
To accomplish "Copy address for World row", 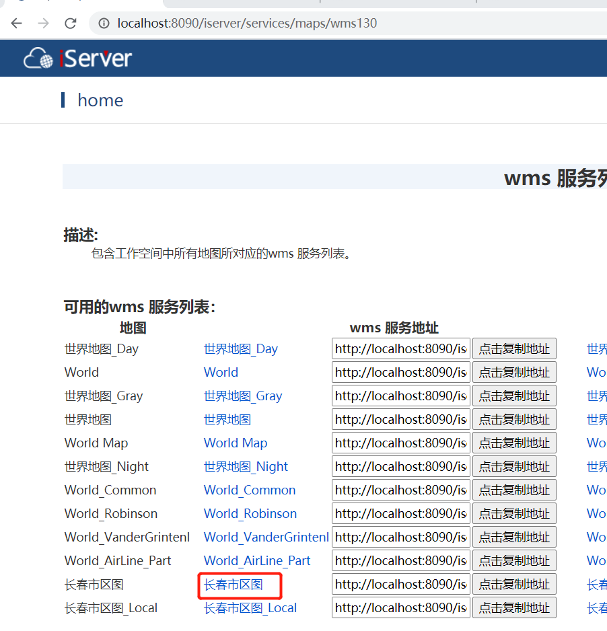I will (514, 372).
